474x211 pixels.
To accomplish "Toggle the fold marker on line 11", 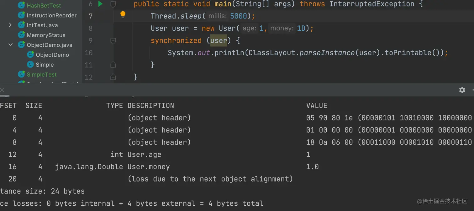I will click(x=113, y=65).
